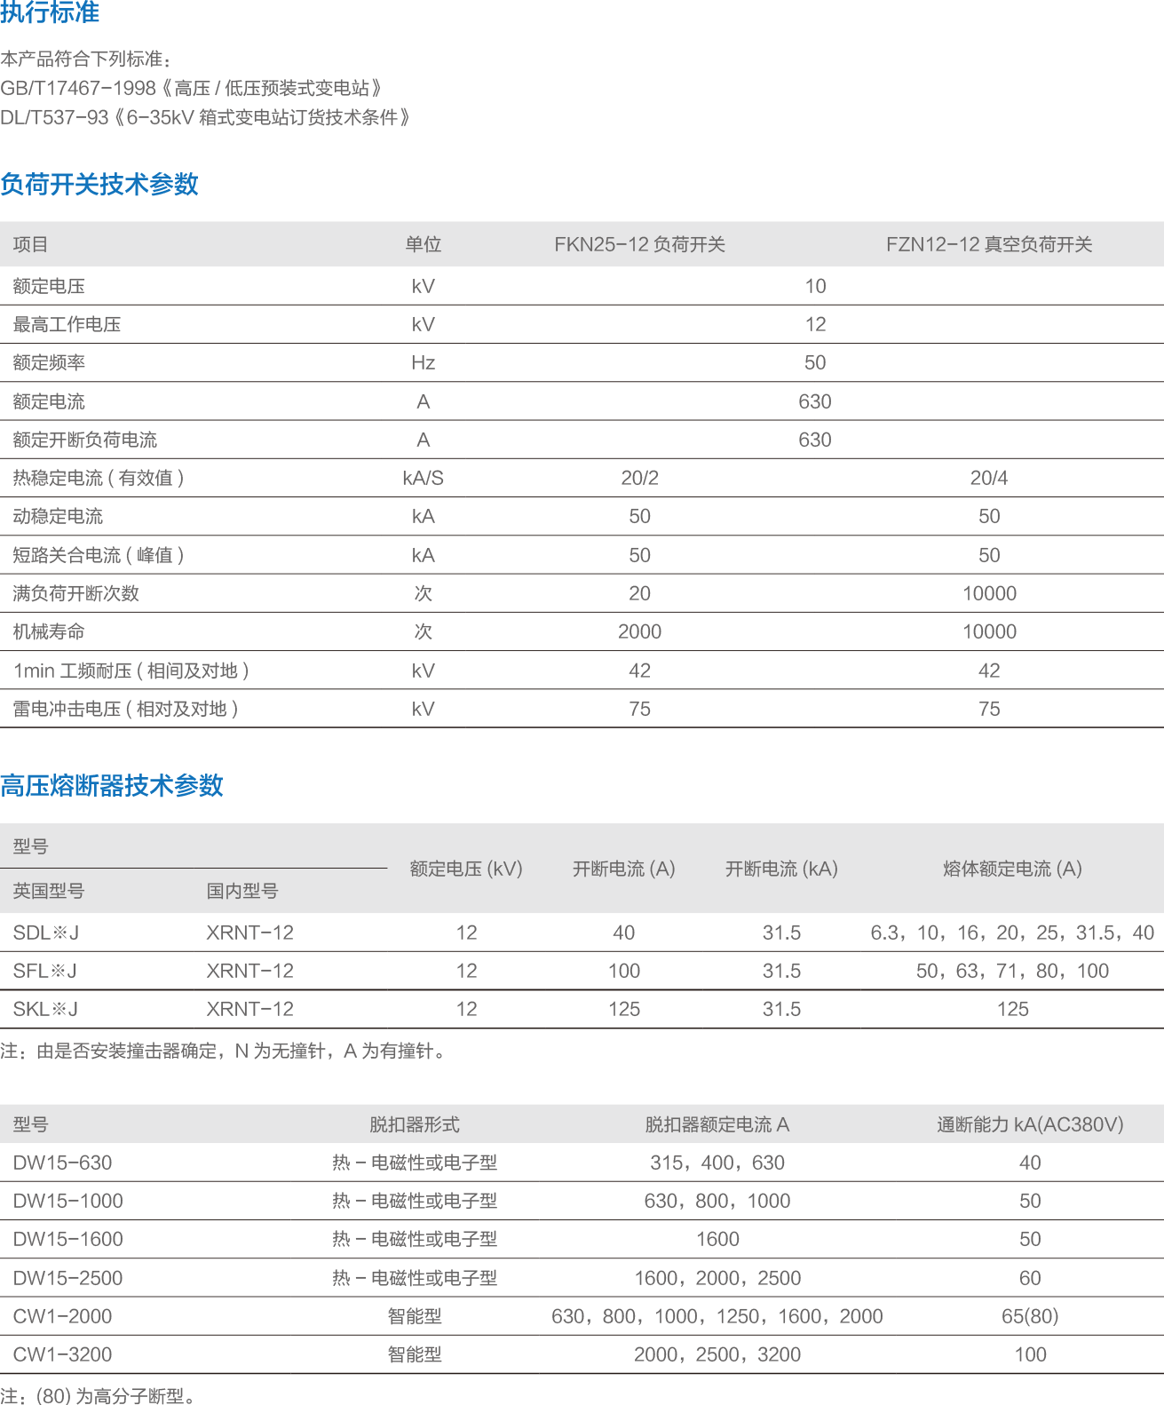Click the 执行标准 section heading

pos(50,12)
